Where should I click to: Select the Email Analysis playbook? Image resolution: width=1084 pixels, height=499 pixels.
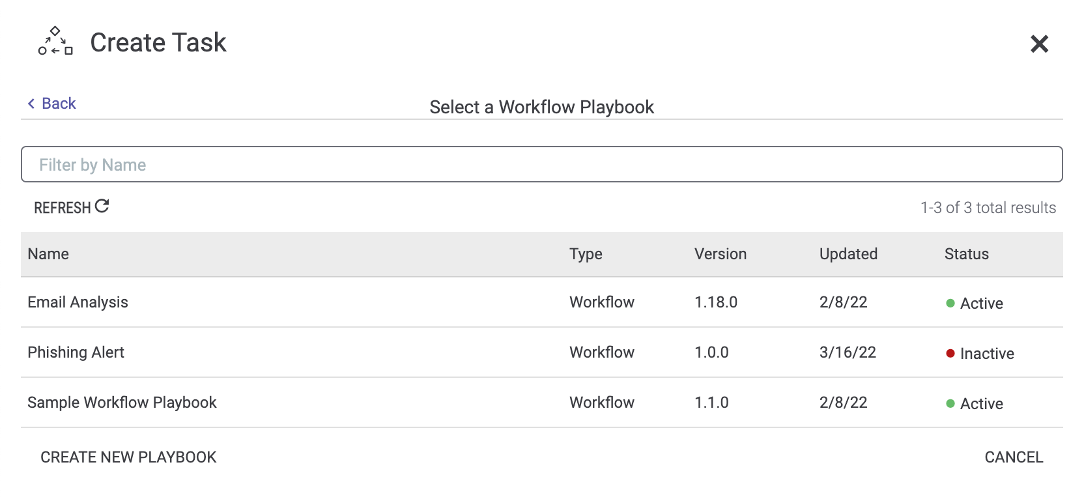(x=542, y=302)
